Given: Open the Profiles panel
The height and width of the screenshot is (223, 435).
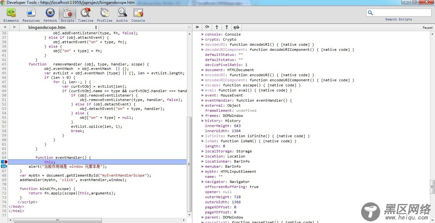Looking at the screenshot, I should pos(105,15).
